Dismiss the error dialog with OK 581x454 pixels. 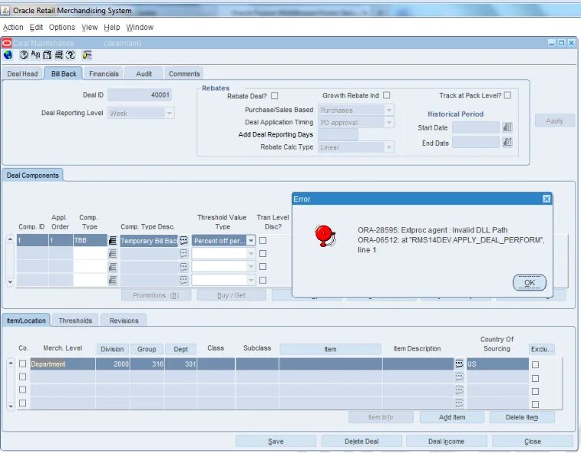(530, 282)
